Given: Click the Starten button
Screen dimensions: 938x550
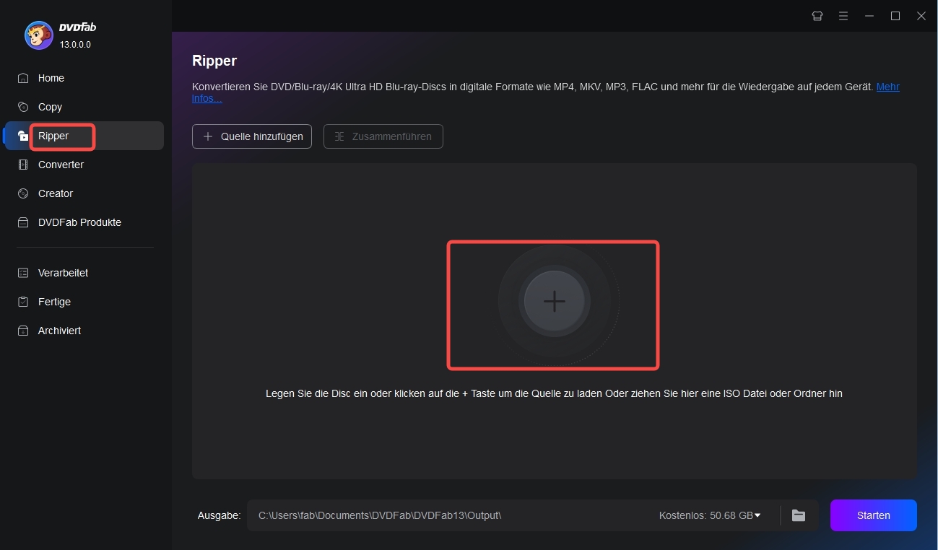Looking at the screenshot, I should (x=874, y=515).
